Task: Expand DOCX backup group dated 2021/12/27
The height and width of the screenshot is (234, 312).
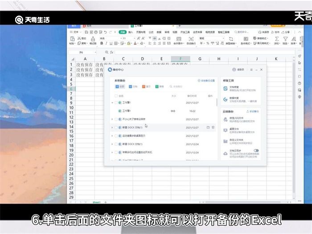Action: [x=112, y=127]
